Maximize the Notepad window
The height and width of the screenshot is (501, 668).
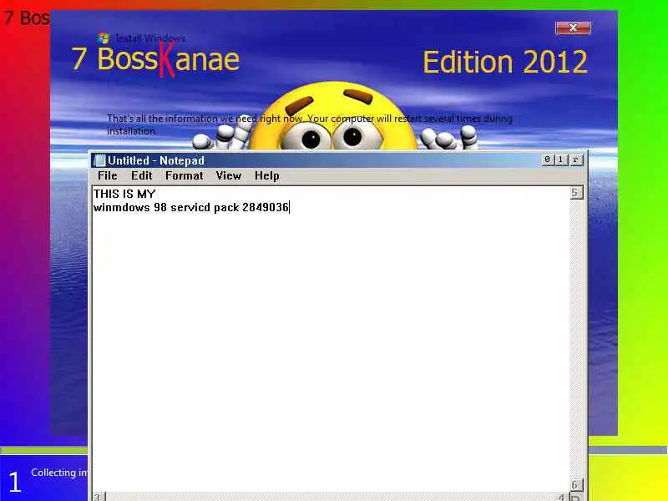tap(560, 159)
